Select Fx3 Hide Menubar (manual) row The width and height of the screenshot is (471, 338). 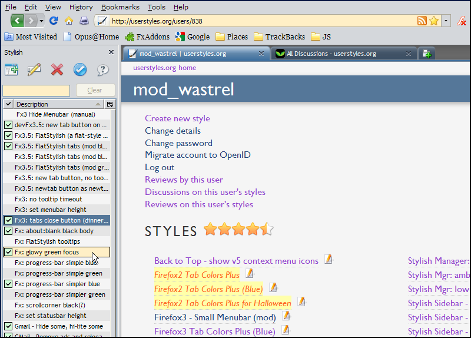click(x=57, y=114)
